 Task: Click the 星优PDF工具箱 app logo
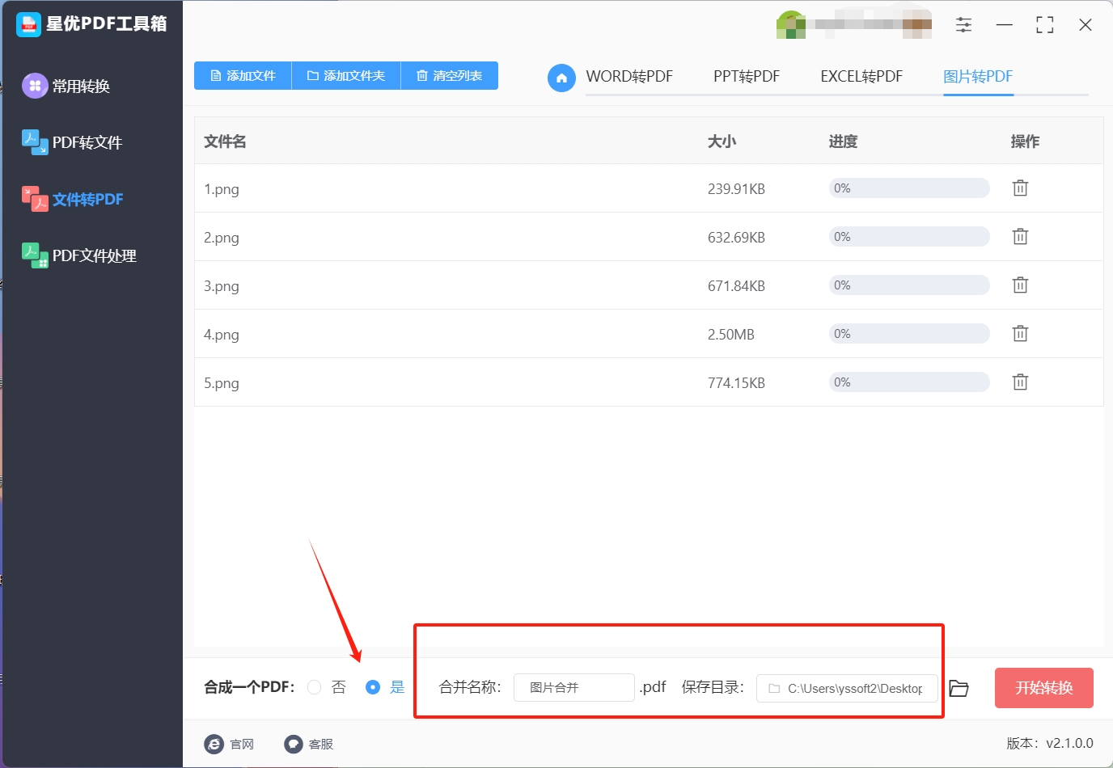point(28,24)
